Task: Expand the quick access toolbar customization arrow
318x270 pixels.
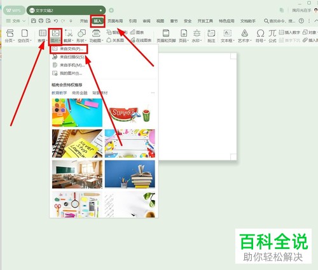Action: coord(71,21)
